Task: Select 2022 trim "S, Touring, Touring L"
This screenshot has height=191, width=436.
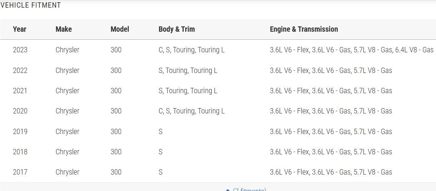Action: click(188, 70)
